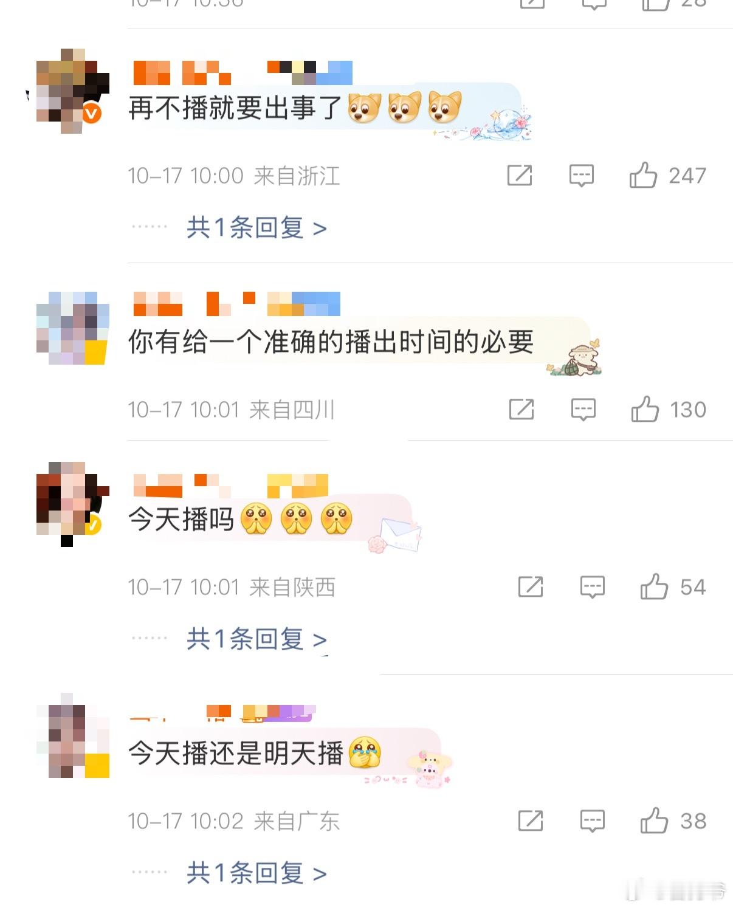
Task: Expand 共1条回复 under the 陕西 comment
Action: point(256,639)
